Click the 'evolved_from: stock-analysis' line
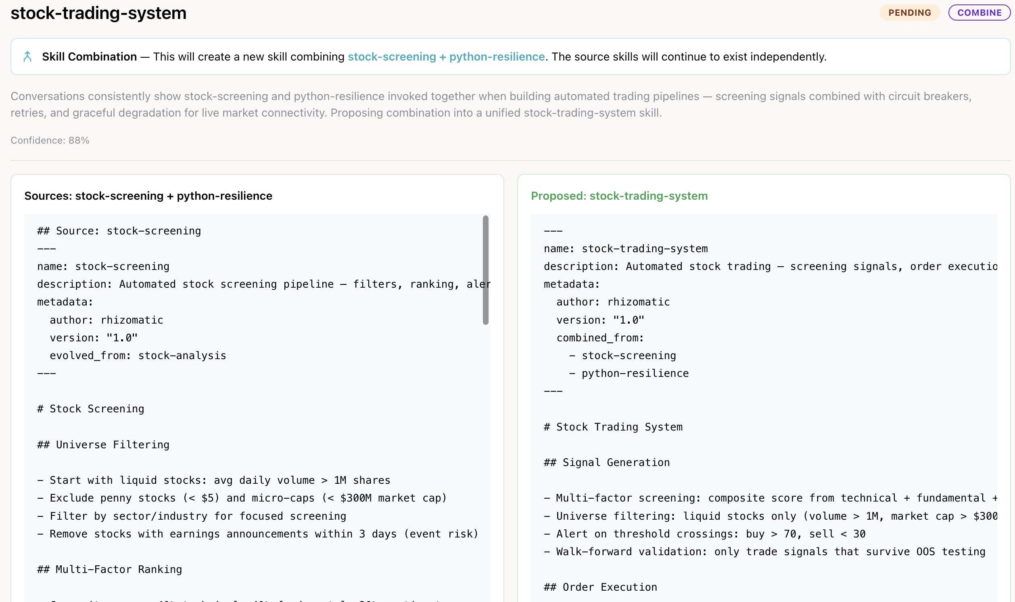Image resolution: width=1015 pixels, height=602 pixels. pyautogui.click(x=138, y=355)
